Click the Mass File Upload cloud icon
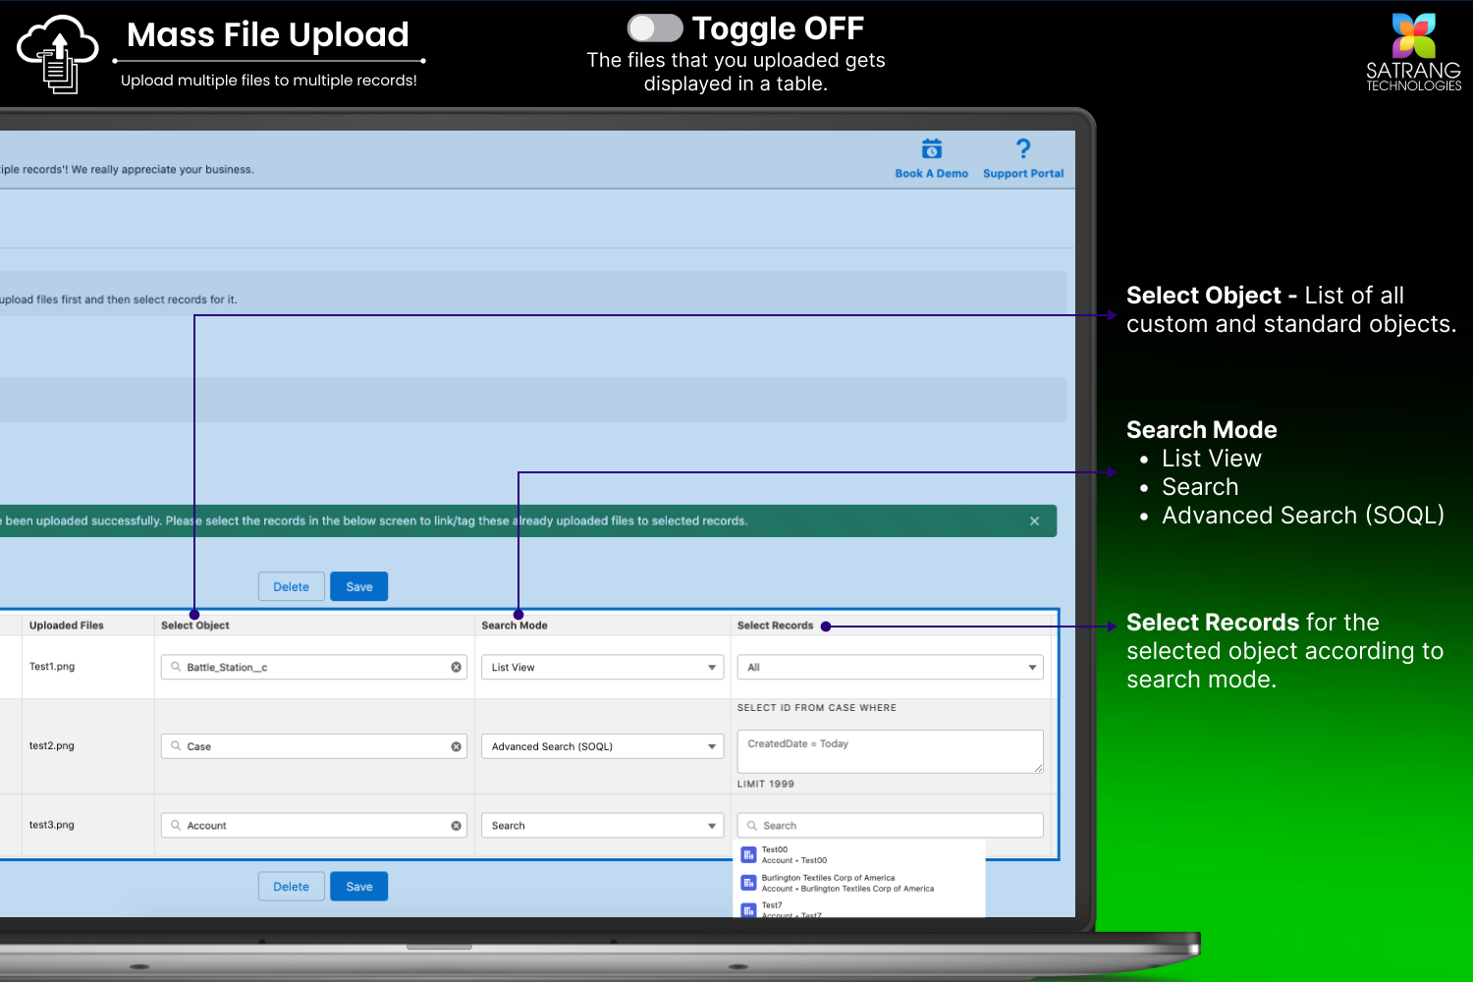The height and width of the screenshot is (982, 1473). click(58, 54)
